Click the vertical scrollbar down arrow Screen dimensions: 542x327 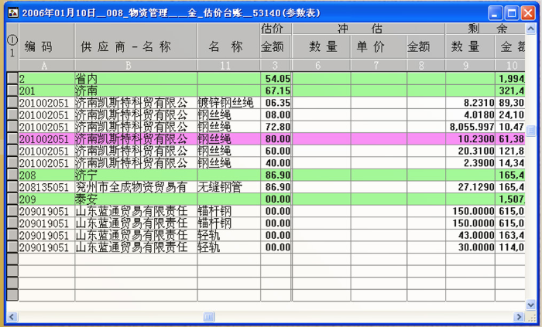point(531,305)
